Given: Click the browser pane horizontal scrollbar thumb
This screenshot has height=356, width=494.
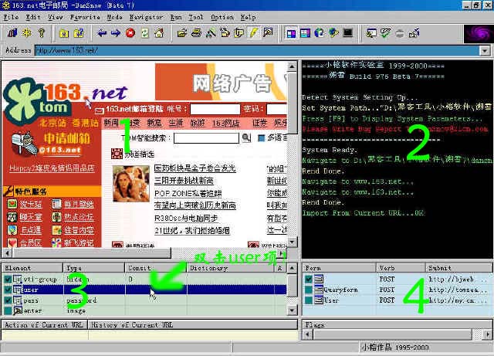Looking at the screenshot, I should (91, 253).
